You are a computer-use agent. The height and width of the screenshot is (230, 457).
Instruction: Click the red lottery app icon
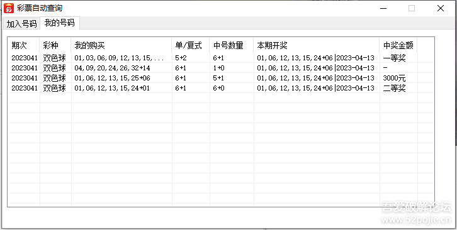(8, 8)
